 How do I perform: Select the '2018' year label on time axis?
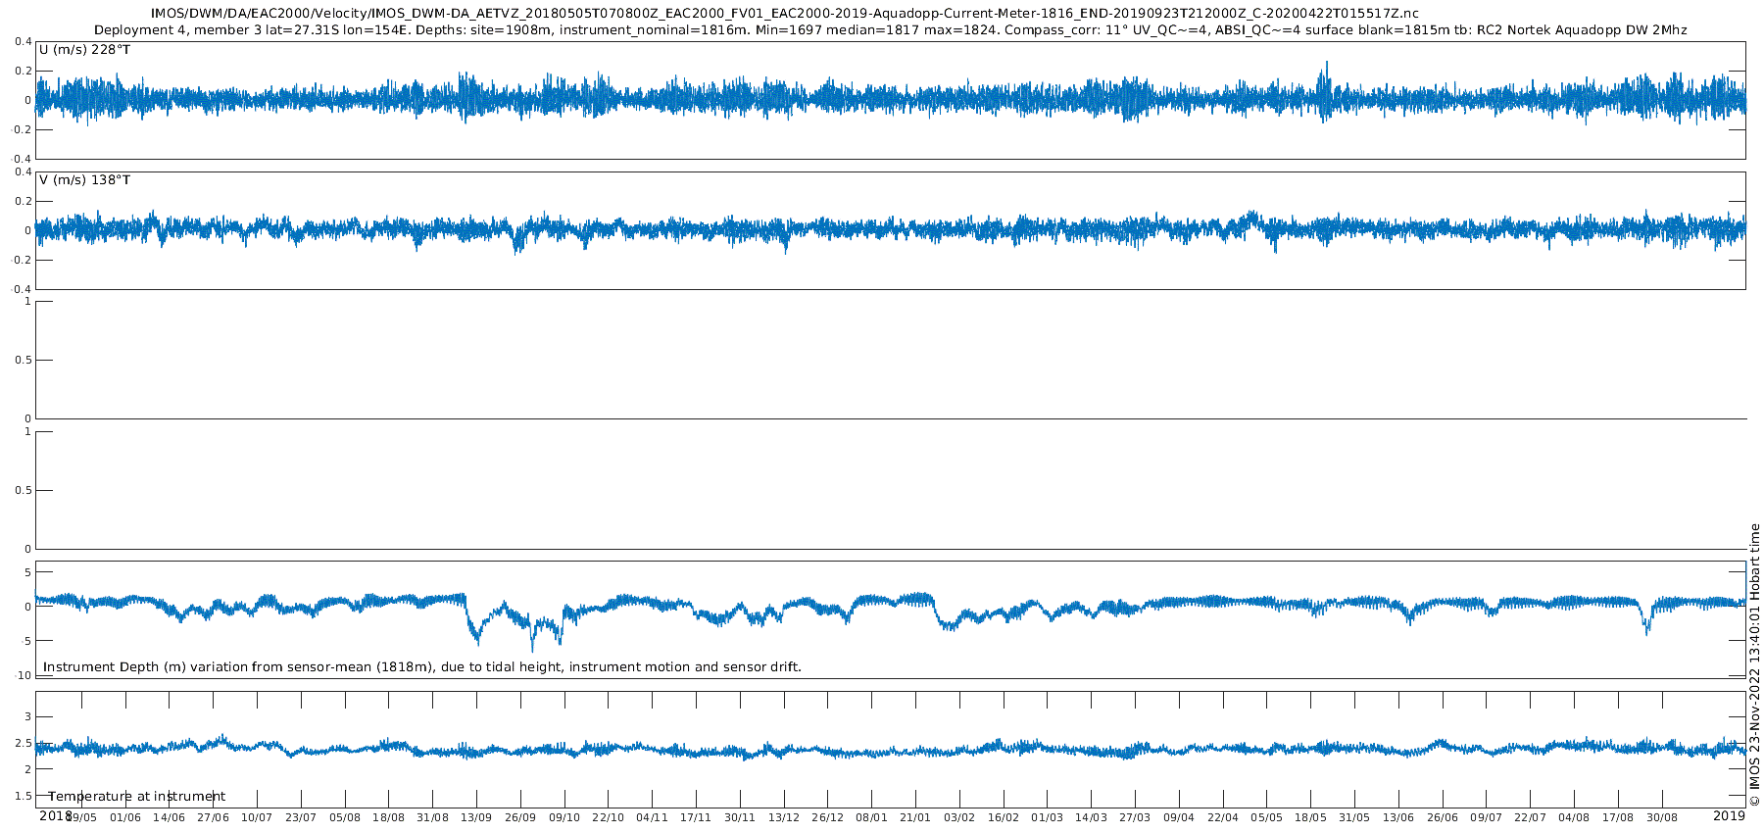click(x=55, y=815)
